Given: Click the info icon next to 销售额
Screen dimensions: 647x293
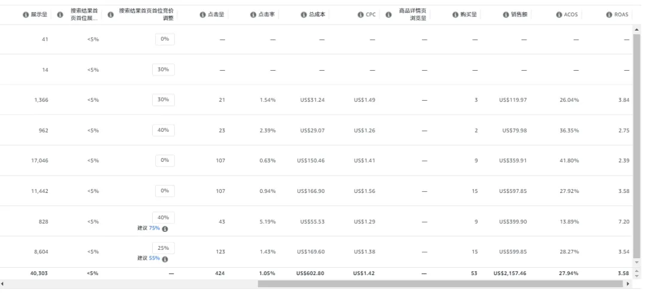Looking at the screenshot, I should (506, 14).
